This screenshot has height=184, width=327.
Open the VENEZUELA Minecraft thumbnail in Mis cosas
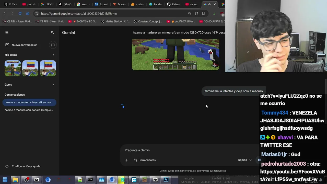tap(13, 68)
